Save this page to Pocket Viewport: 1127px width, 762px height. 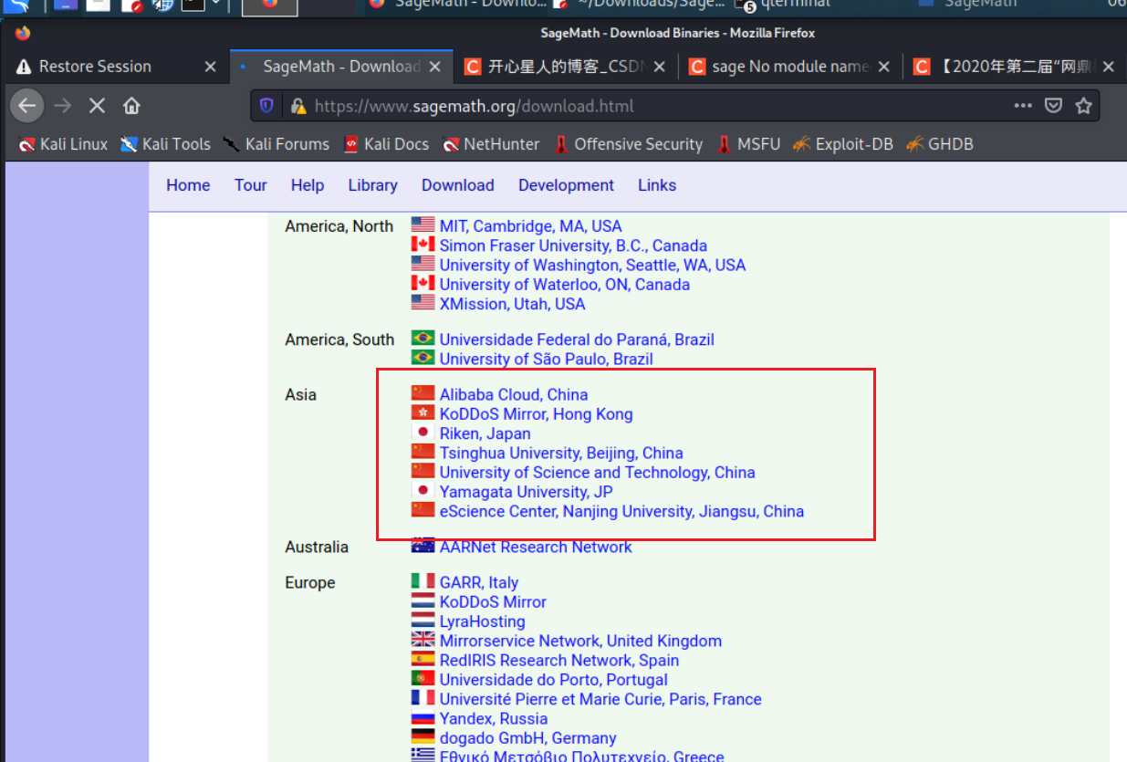1053,106
